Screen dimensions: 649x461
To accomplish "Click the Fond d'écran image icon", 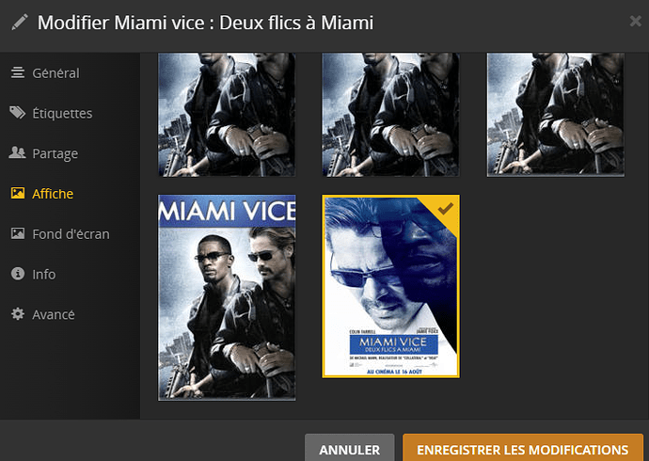I will [17, 233].
